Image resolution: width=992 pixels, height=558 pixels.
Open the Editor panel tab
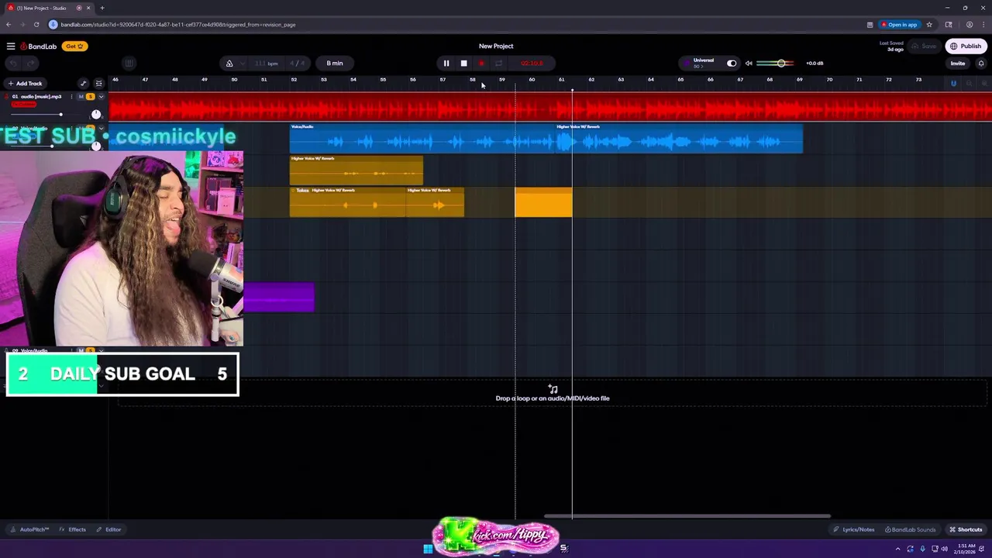(x=108, y=529)
